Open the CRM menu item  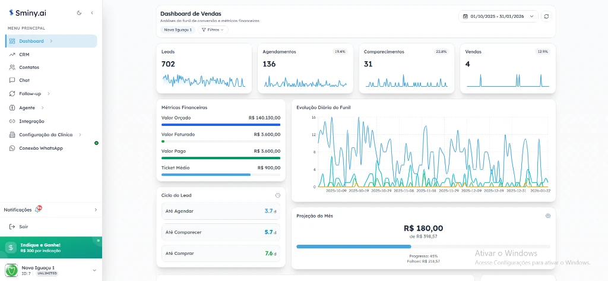click(x=24, y=54)
